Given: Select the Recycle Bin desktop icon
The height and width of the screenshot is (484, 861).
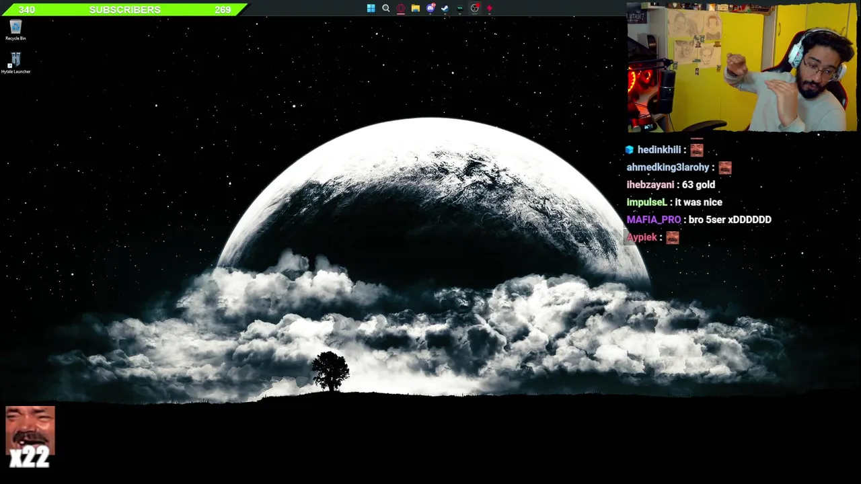Looking at the screenshot, I should click(15, 30).
